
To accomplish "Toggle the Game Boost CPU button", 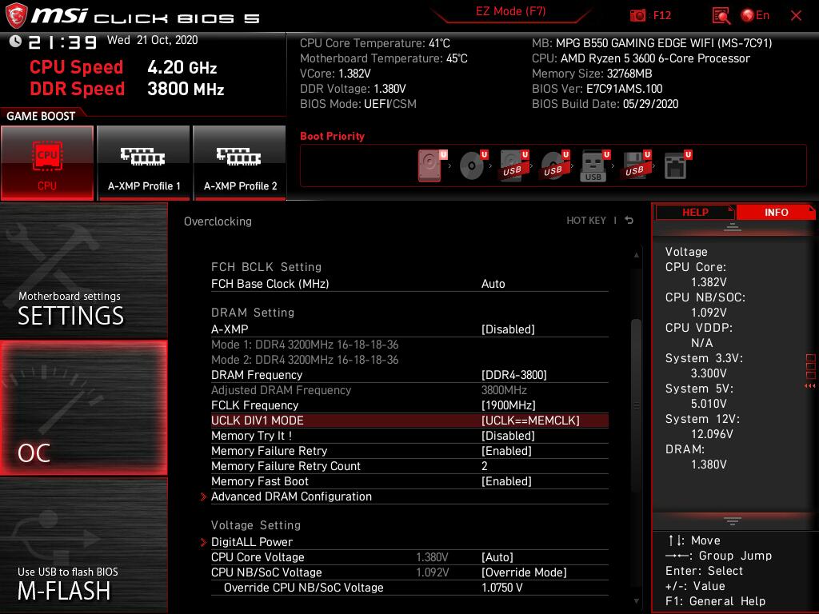I will pyautogui.click(x=47, y=162).
